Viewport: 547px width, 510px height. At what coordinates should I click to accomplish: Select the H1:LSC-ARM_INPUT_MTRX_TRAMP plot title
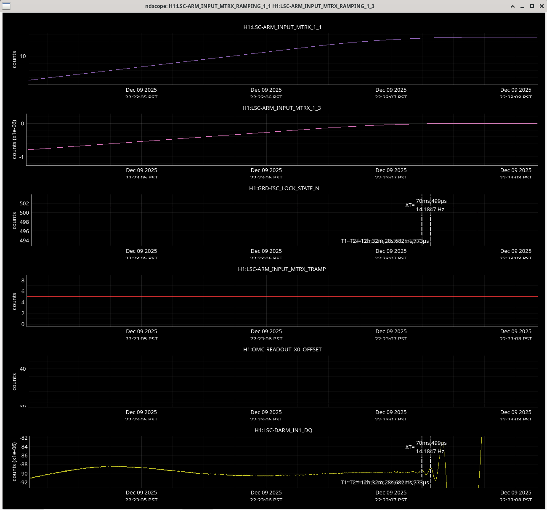pyautogui.click(x=281, y=269)
